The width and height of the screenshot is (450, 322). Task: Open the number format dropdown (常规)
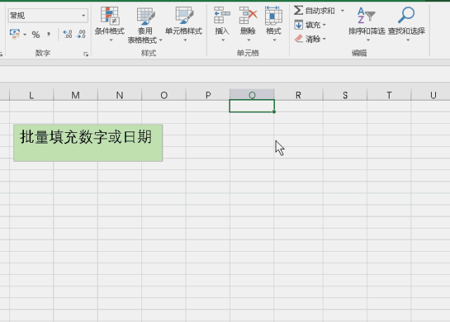[84, 15]
